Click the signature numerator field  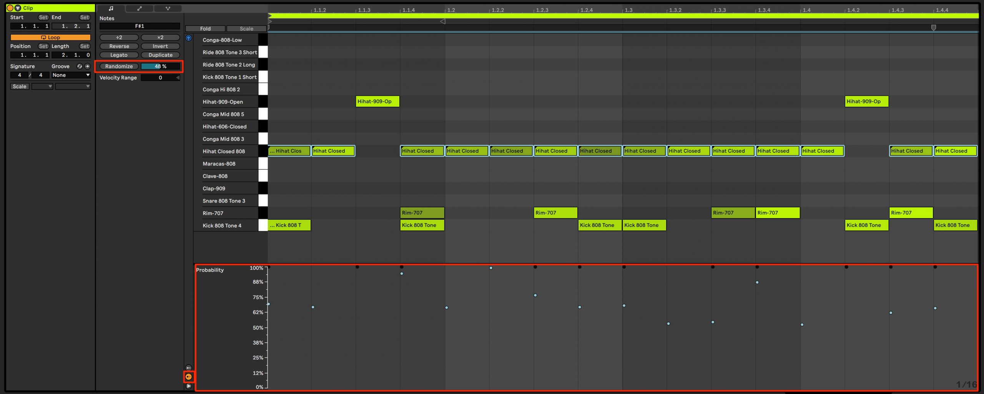click(x=20, y=75)
